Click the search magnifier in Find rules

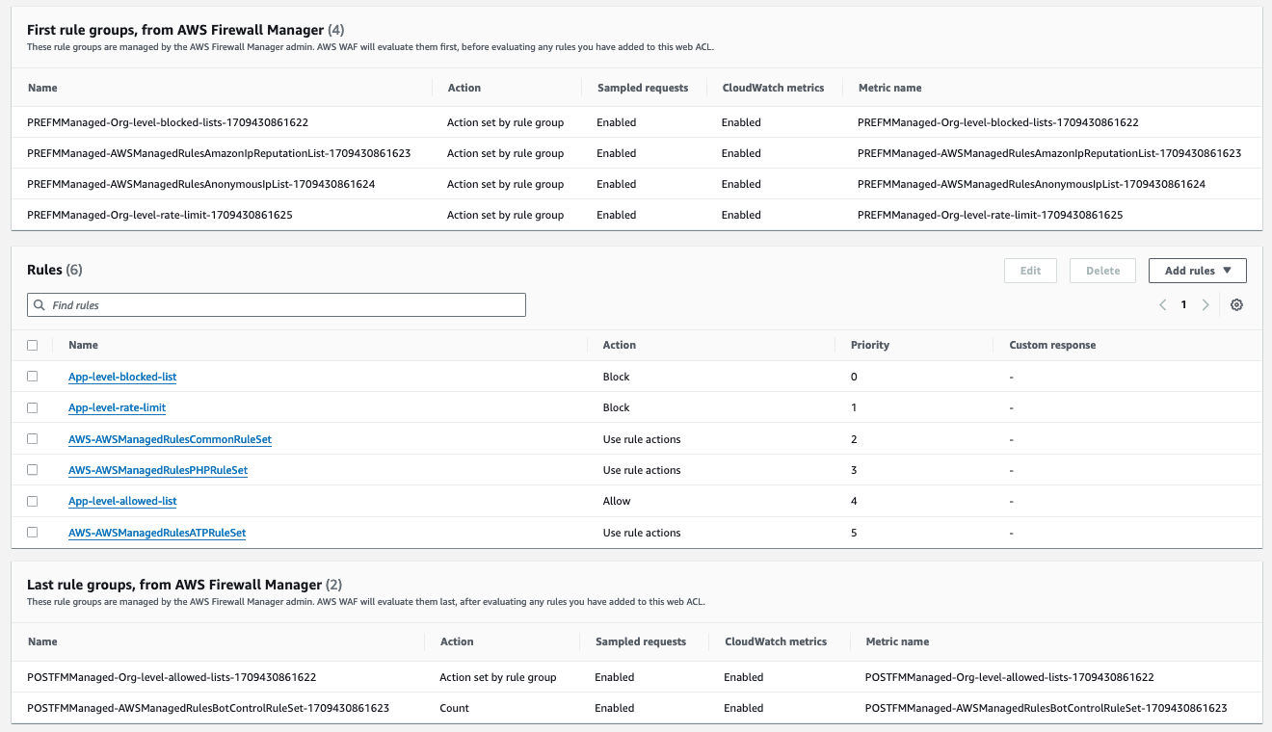click(40, 304)
